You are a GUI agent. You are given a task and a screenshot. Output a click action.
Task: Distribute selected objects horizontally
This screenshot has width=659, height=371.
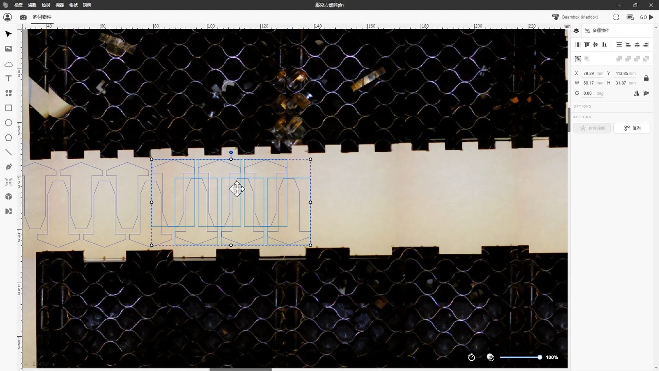pyautogui.click(x=578, y=45)
